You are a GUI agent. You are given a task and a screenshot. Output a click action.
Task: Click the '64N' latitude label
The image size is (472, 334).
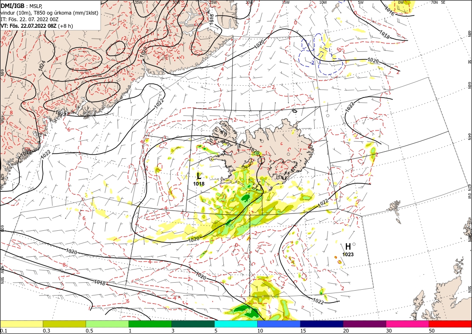tap(469, 136)
